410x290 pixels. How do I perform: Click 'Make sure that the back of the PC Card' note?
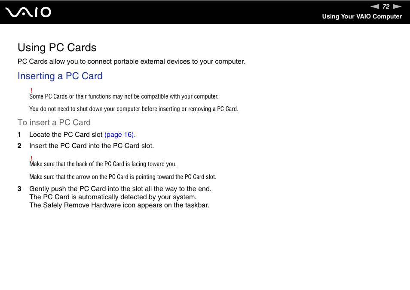click(x=103, y=164)
